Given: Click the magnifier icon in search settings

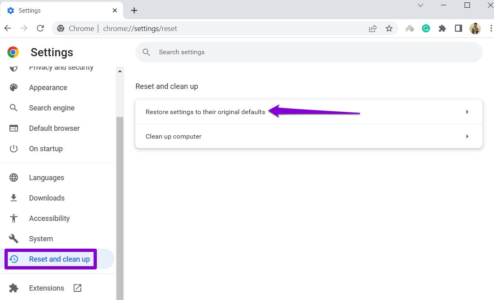Looking at the screenshot, I should [146, 52].
